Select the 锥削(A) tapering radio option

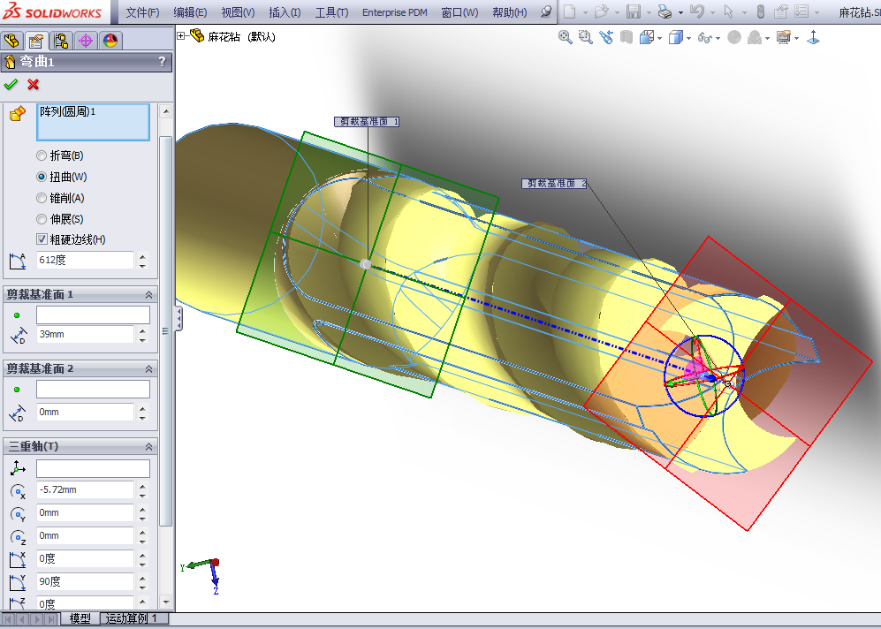tap(42, 198)
